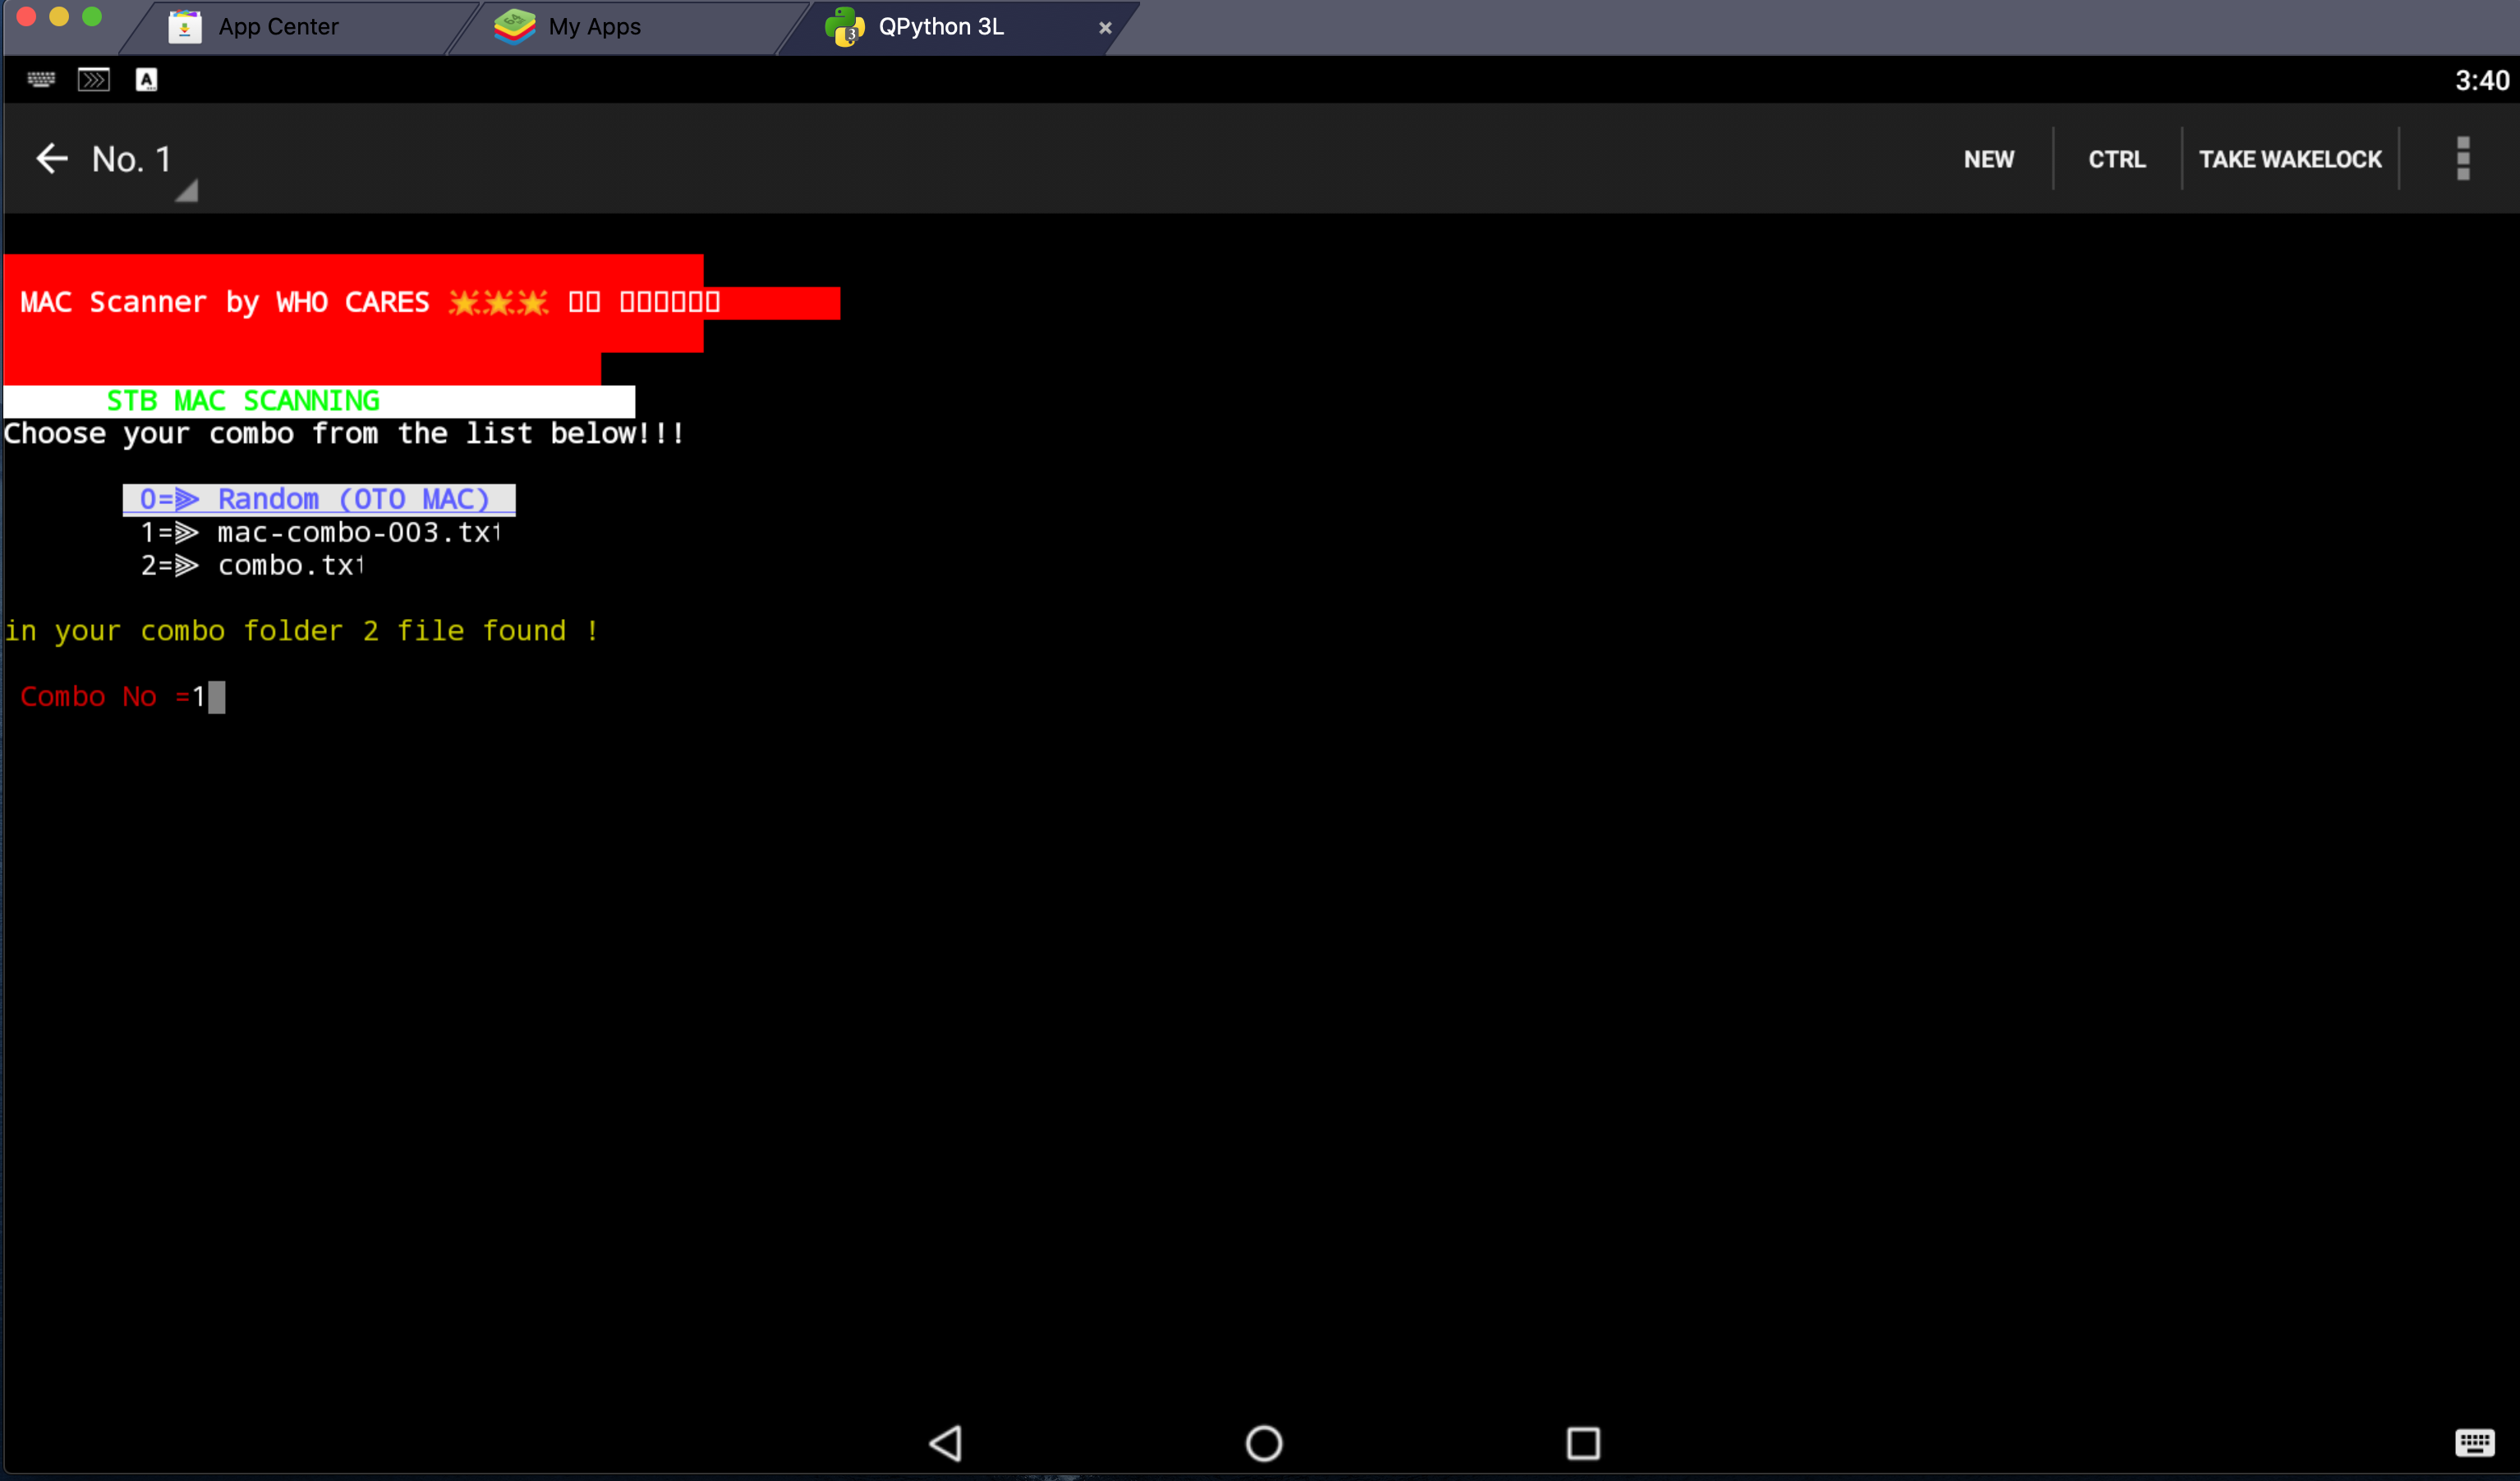Click the back arrow next to No. 1
The image size is (2520, 1481).
(x=51, y=158)
